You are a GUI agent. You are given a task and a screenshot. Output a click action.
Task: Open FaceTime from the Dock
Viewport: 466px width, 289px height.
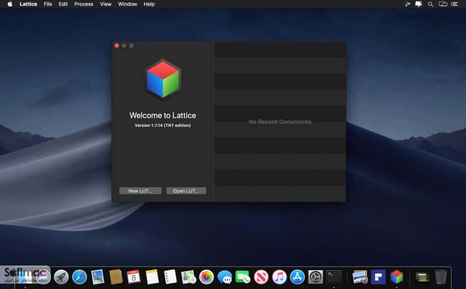pyautogui.click(x=243, y=277)
